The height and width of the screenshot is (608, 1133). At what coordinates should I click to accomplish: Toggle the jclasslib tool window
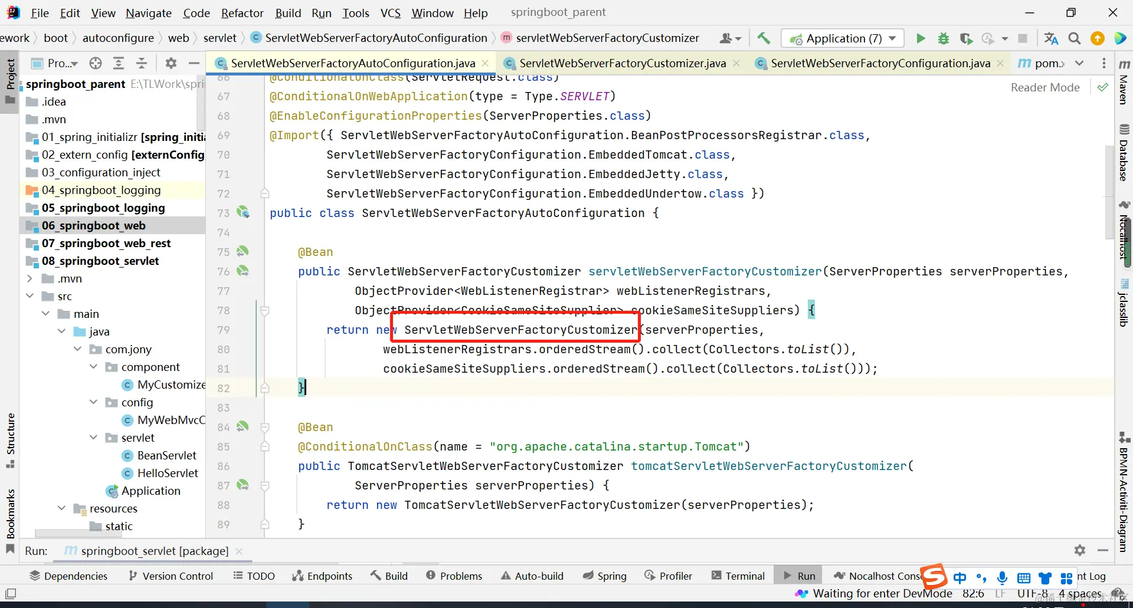point(1124,303)
